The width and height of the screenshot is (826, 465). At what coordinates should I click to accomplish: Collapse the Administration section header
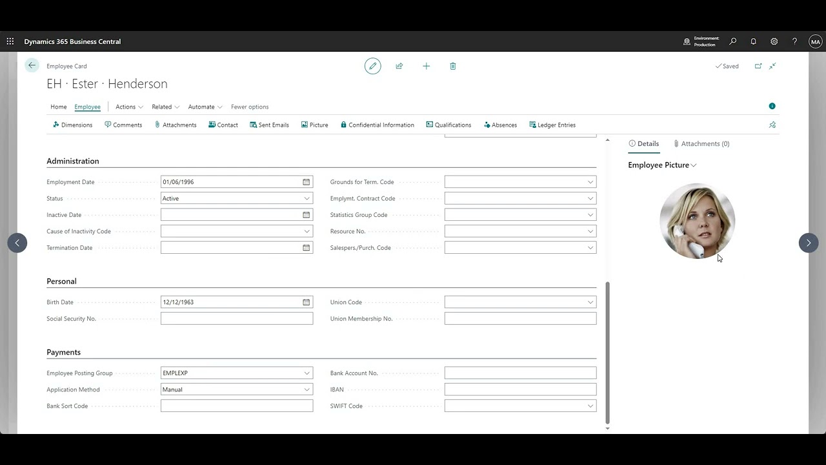(x=73, y=161)
